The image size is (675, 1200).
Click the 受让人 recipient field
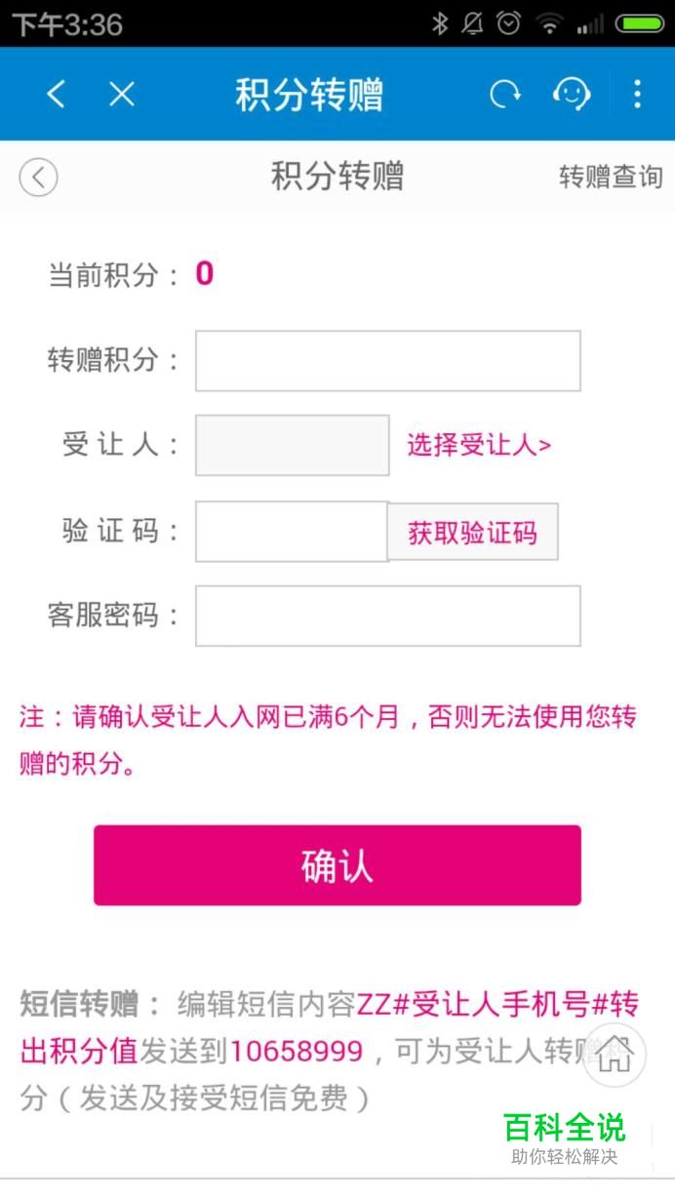pos(293,445)
